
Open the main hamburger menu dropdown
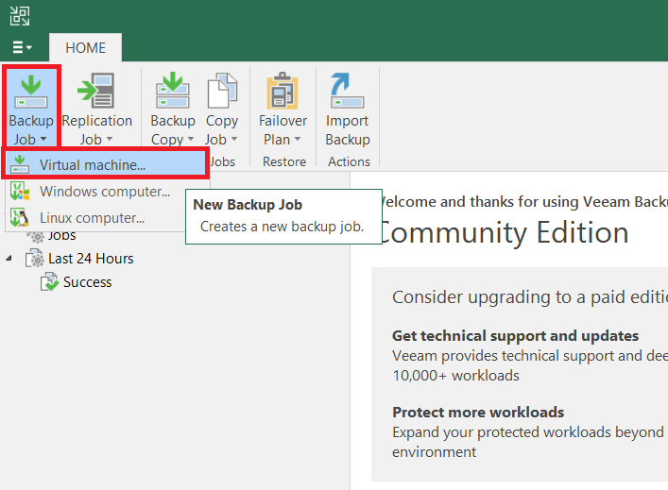[22, 47]
